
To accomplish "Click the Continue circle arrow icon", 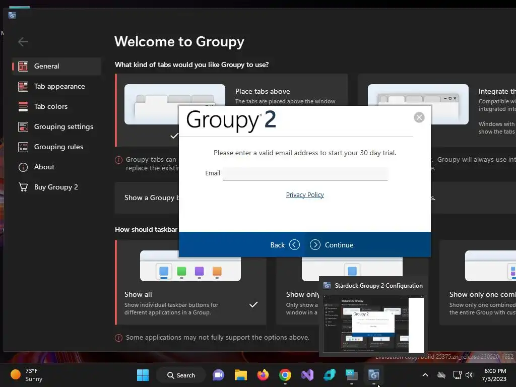I will pos(315,245).
